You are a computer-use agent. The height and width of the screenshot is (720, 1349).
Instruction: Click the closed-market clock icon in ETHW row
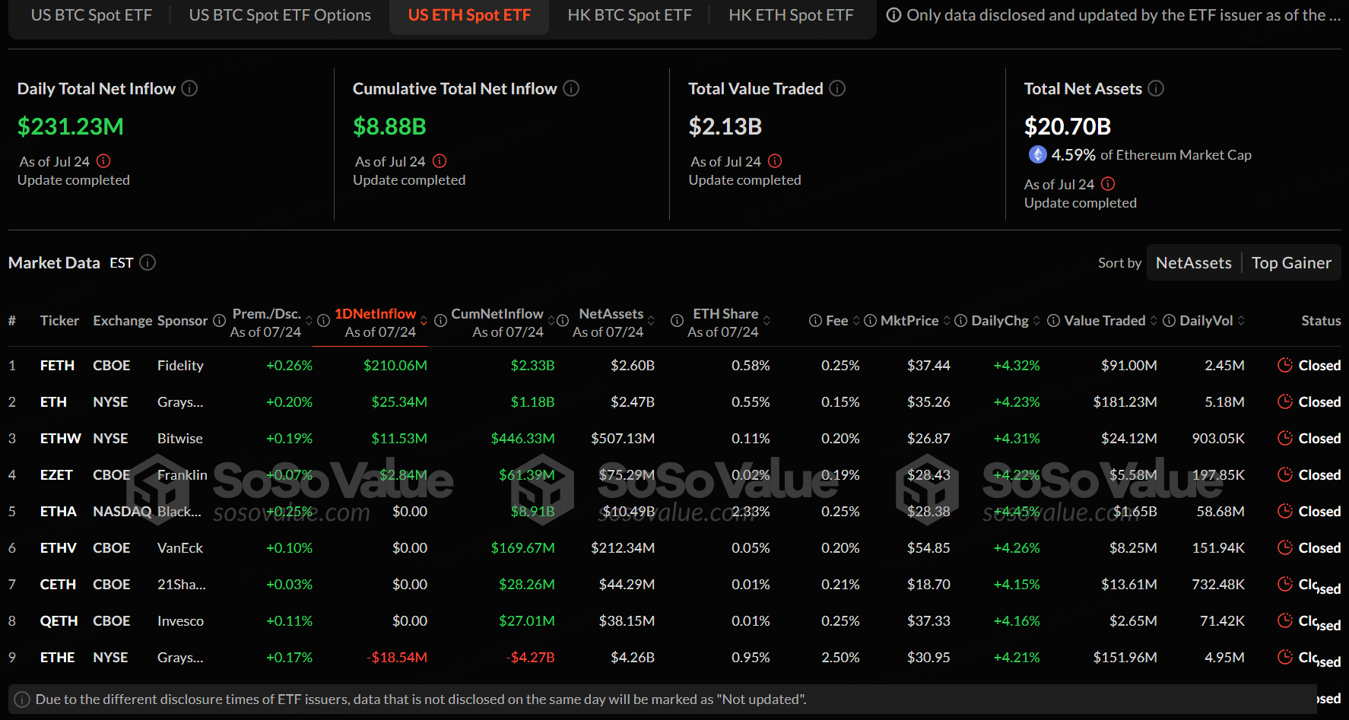point(1285,438)
